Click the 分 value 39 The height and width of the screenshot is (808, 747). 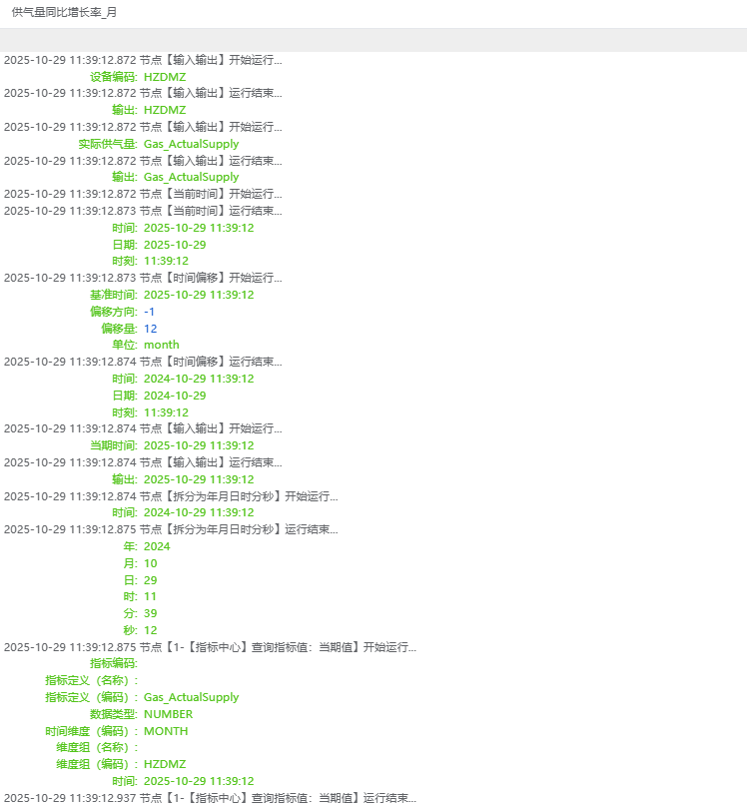click(151, 613)
